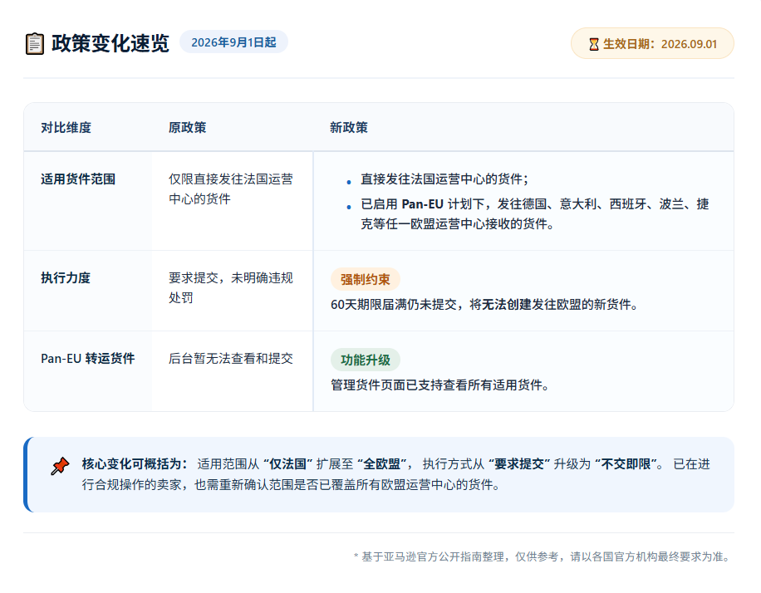Click the bold phrase “不交即限”
This screenshot has width=761, height=593.
[626, 464]
